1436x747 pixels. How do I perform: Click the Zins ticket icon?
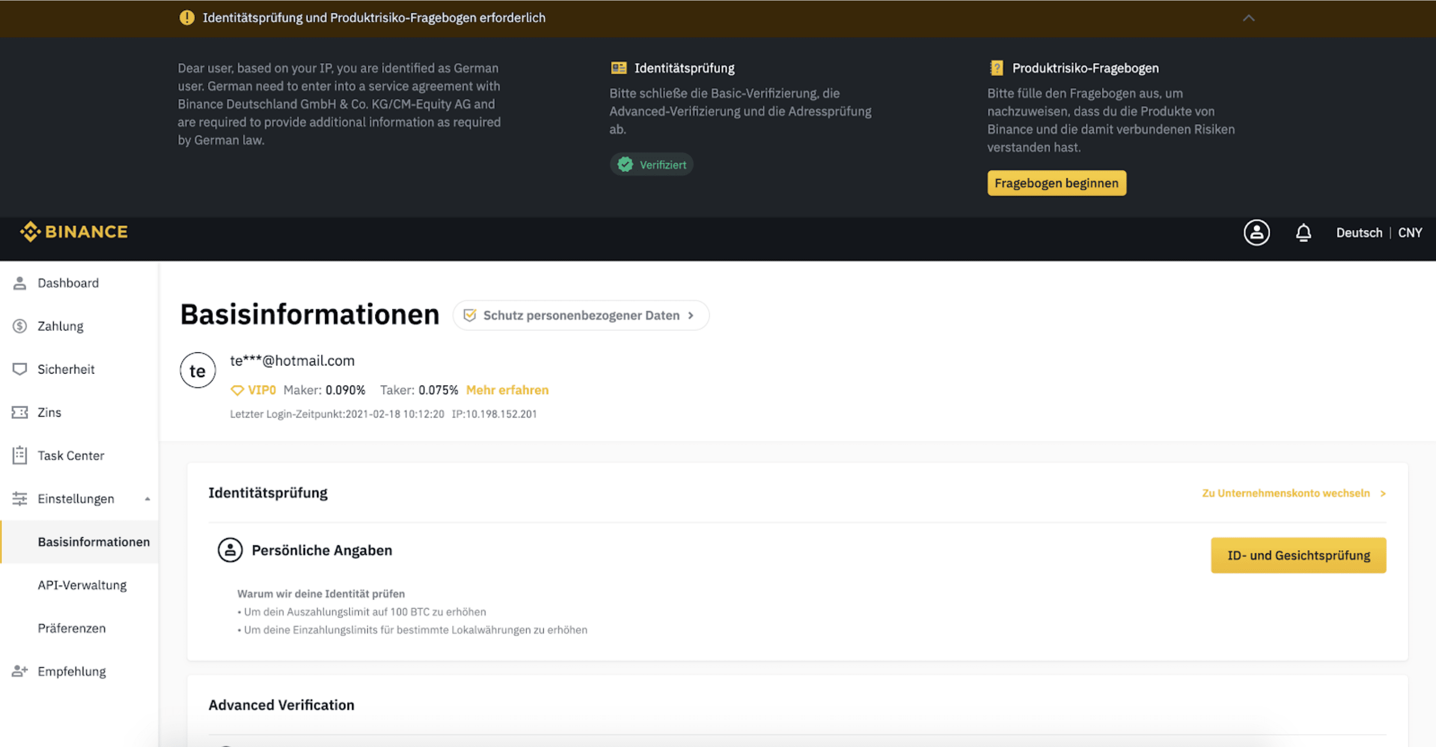(x=20, y=412)
